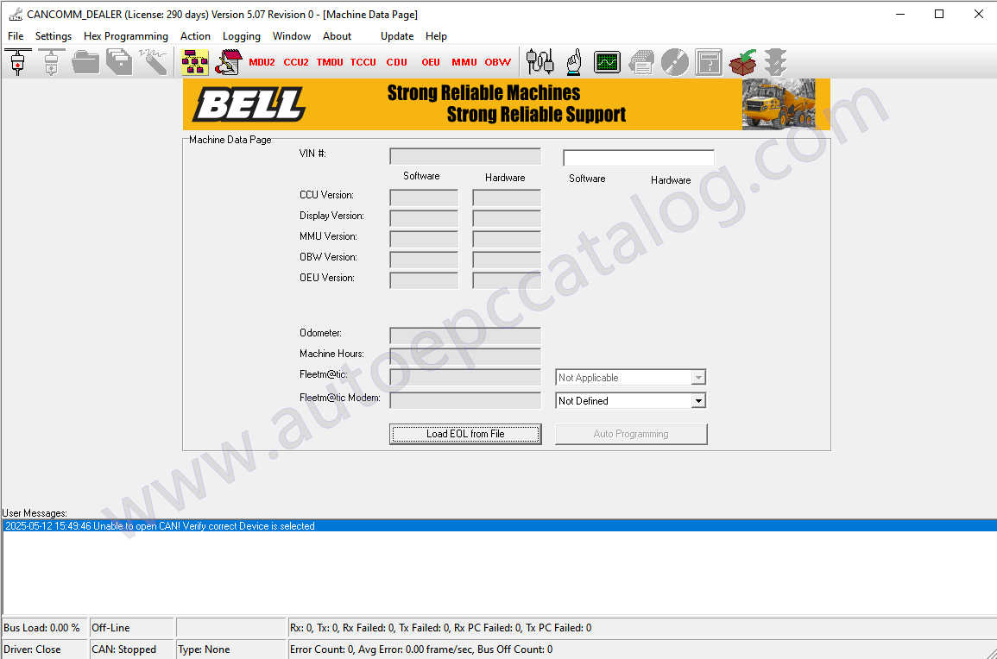Click Load EOL from File button
997x659 pixels.
click(x=465, y=434)
